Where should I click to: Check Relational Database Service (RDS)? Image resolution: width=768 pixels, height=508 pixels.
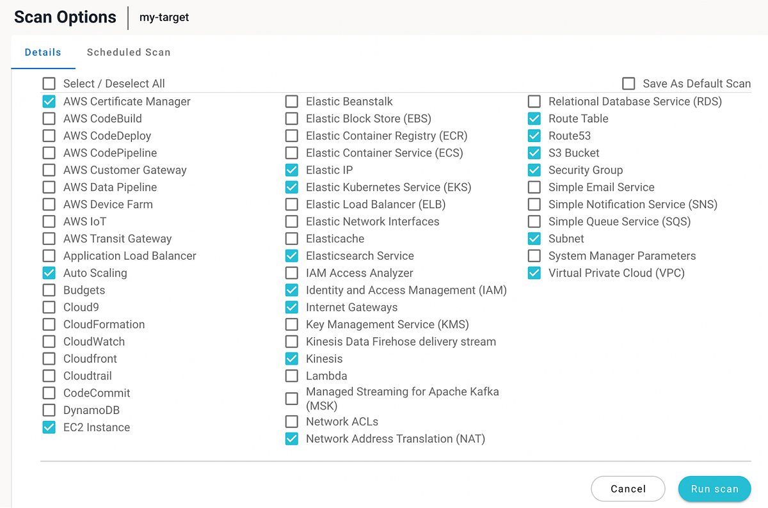coord(534,101)
